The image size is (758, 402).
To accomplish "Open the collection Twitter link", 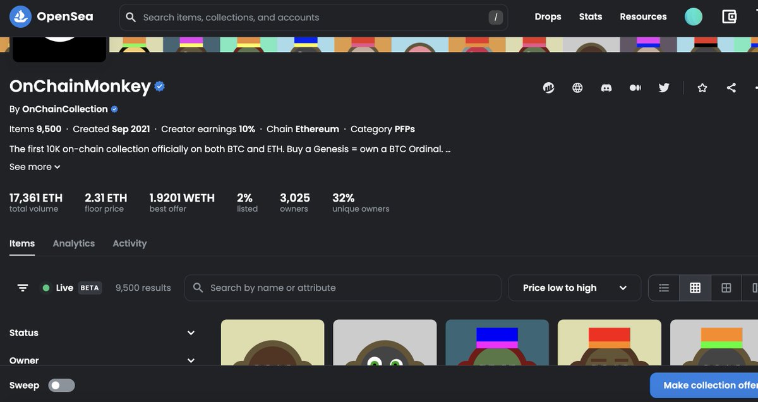I will (664, 88).
